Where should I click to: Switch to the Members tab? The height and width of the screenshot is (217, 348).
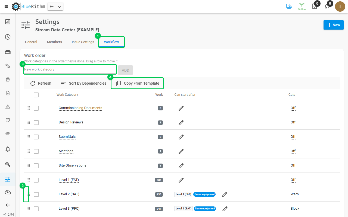(55, 42)
